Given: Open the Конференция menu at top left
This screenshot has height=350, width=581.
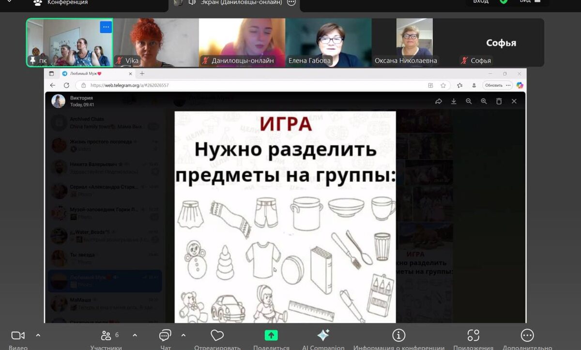Looking at the screenshot, I should [61, 2].
